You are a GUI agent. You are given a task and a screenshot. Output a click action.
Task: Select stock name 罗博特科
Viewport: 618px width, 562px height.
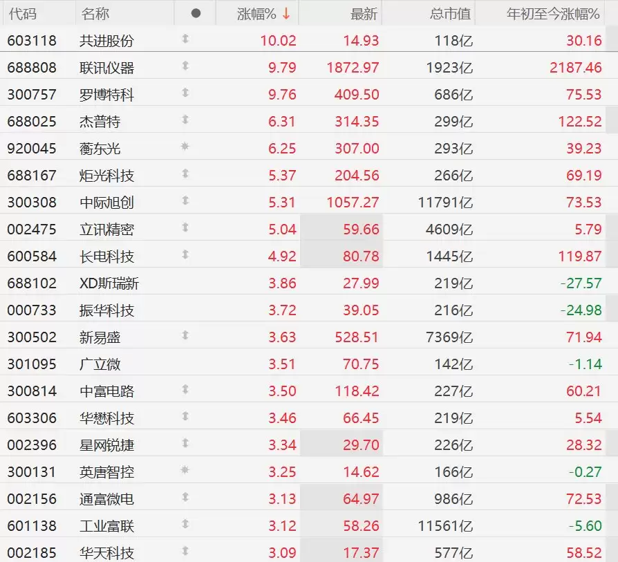(107, 95)
